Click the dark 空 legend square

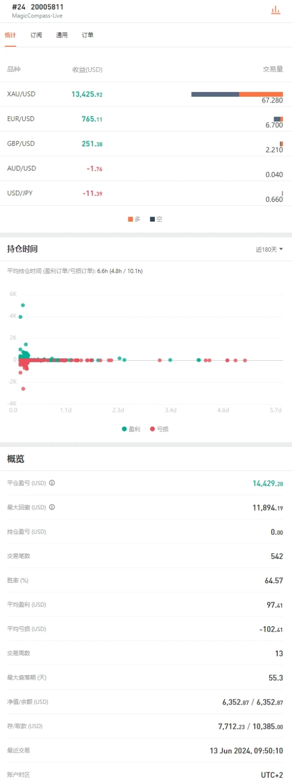pyautogui.click(x=151, y=219)
